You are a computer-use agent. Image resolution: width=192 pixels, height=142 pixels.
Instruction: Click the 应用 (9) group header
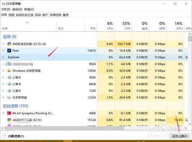pyautogui.click(x=10, y=37)
